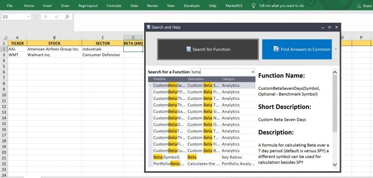Click help panel scrollbar up arrow
The image size is (373, 178).
point(335,72)
